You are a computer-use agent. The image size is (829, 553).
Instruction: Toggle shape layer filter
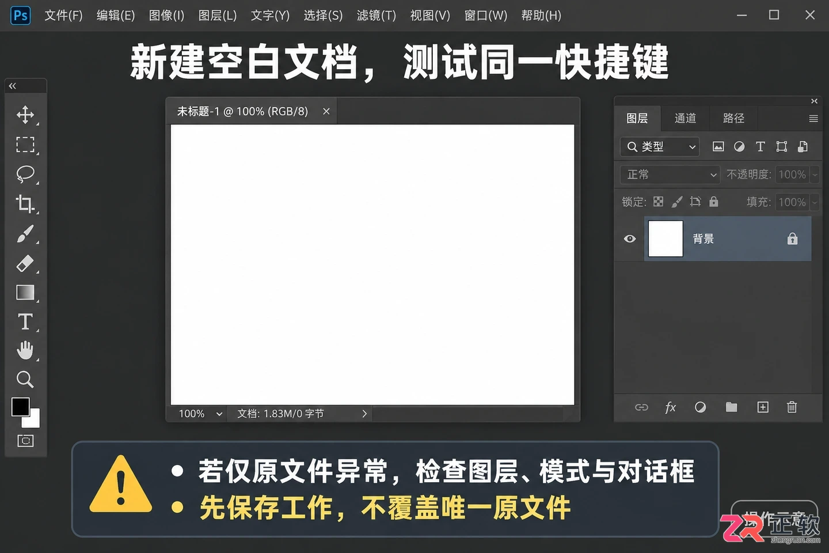(x=782, y=146)
